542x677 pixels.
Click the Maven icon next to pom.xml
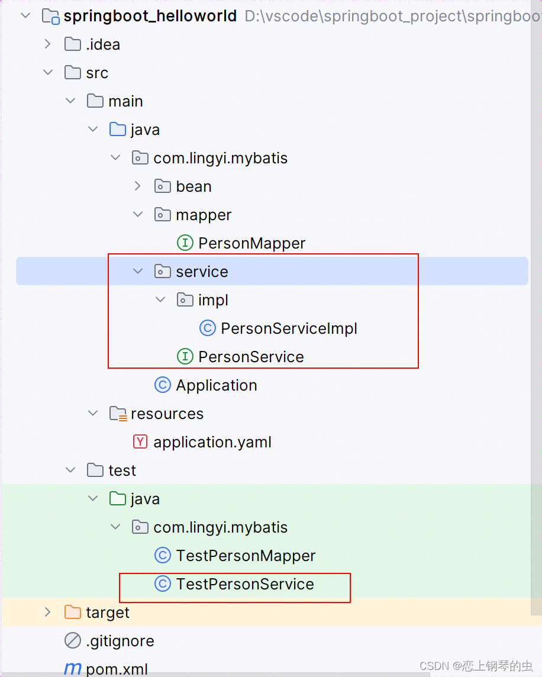click(72, 669)
